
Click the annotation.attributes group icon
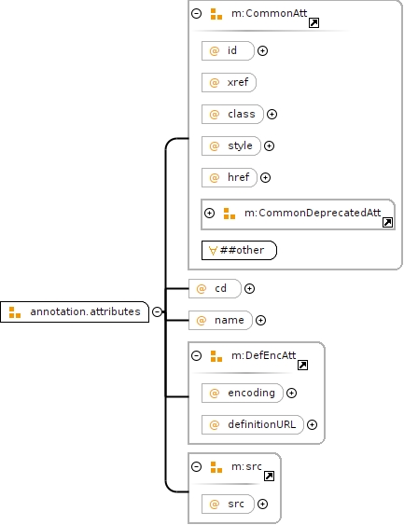(15, 312)
